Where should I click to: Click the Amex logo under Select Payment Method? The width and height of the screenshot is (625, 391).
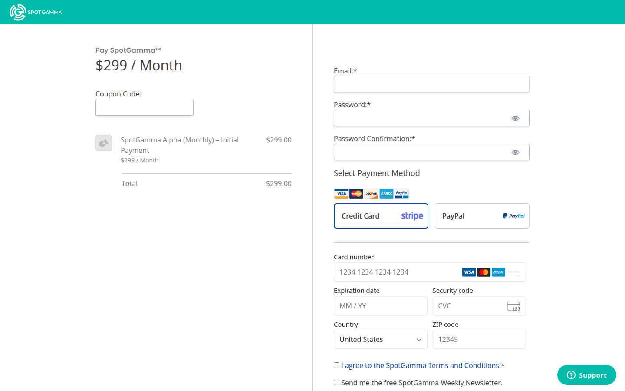[386, 194]
